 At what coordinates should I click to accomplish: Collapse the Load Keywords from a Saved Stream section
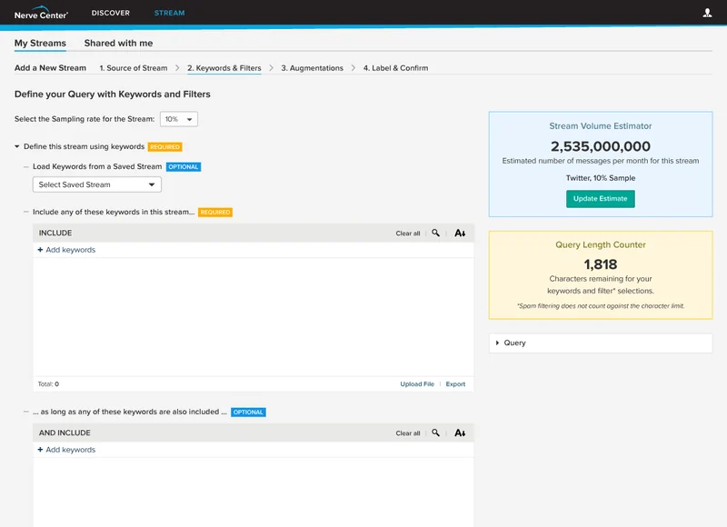[x=26, y=166]
